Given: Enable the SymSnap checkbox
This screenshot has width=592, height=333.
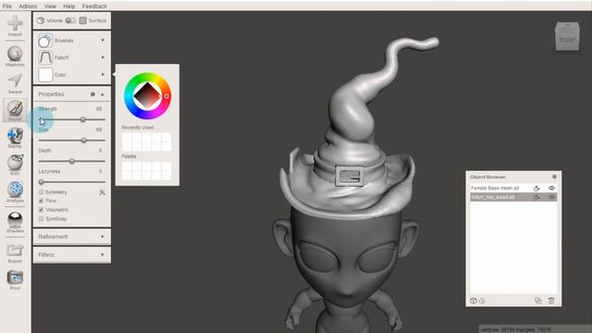Looking at the screenshot, I should point(41,219).
